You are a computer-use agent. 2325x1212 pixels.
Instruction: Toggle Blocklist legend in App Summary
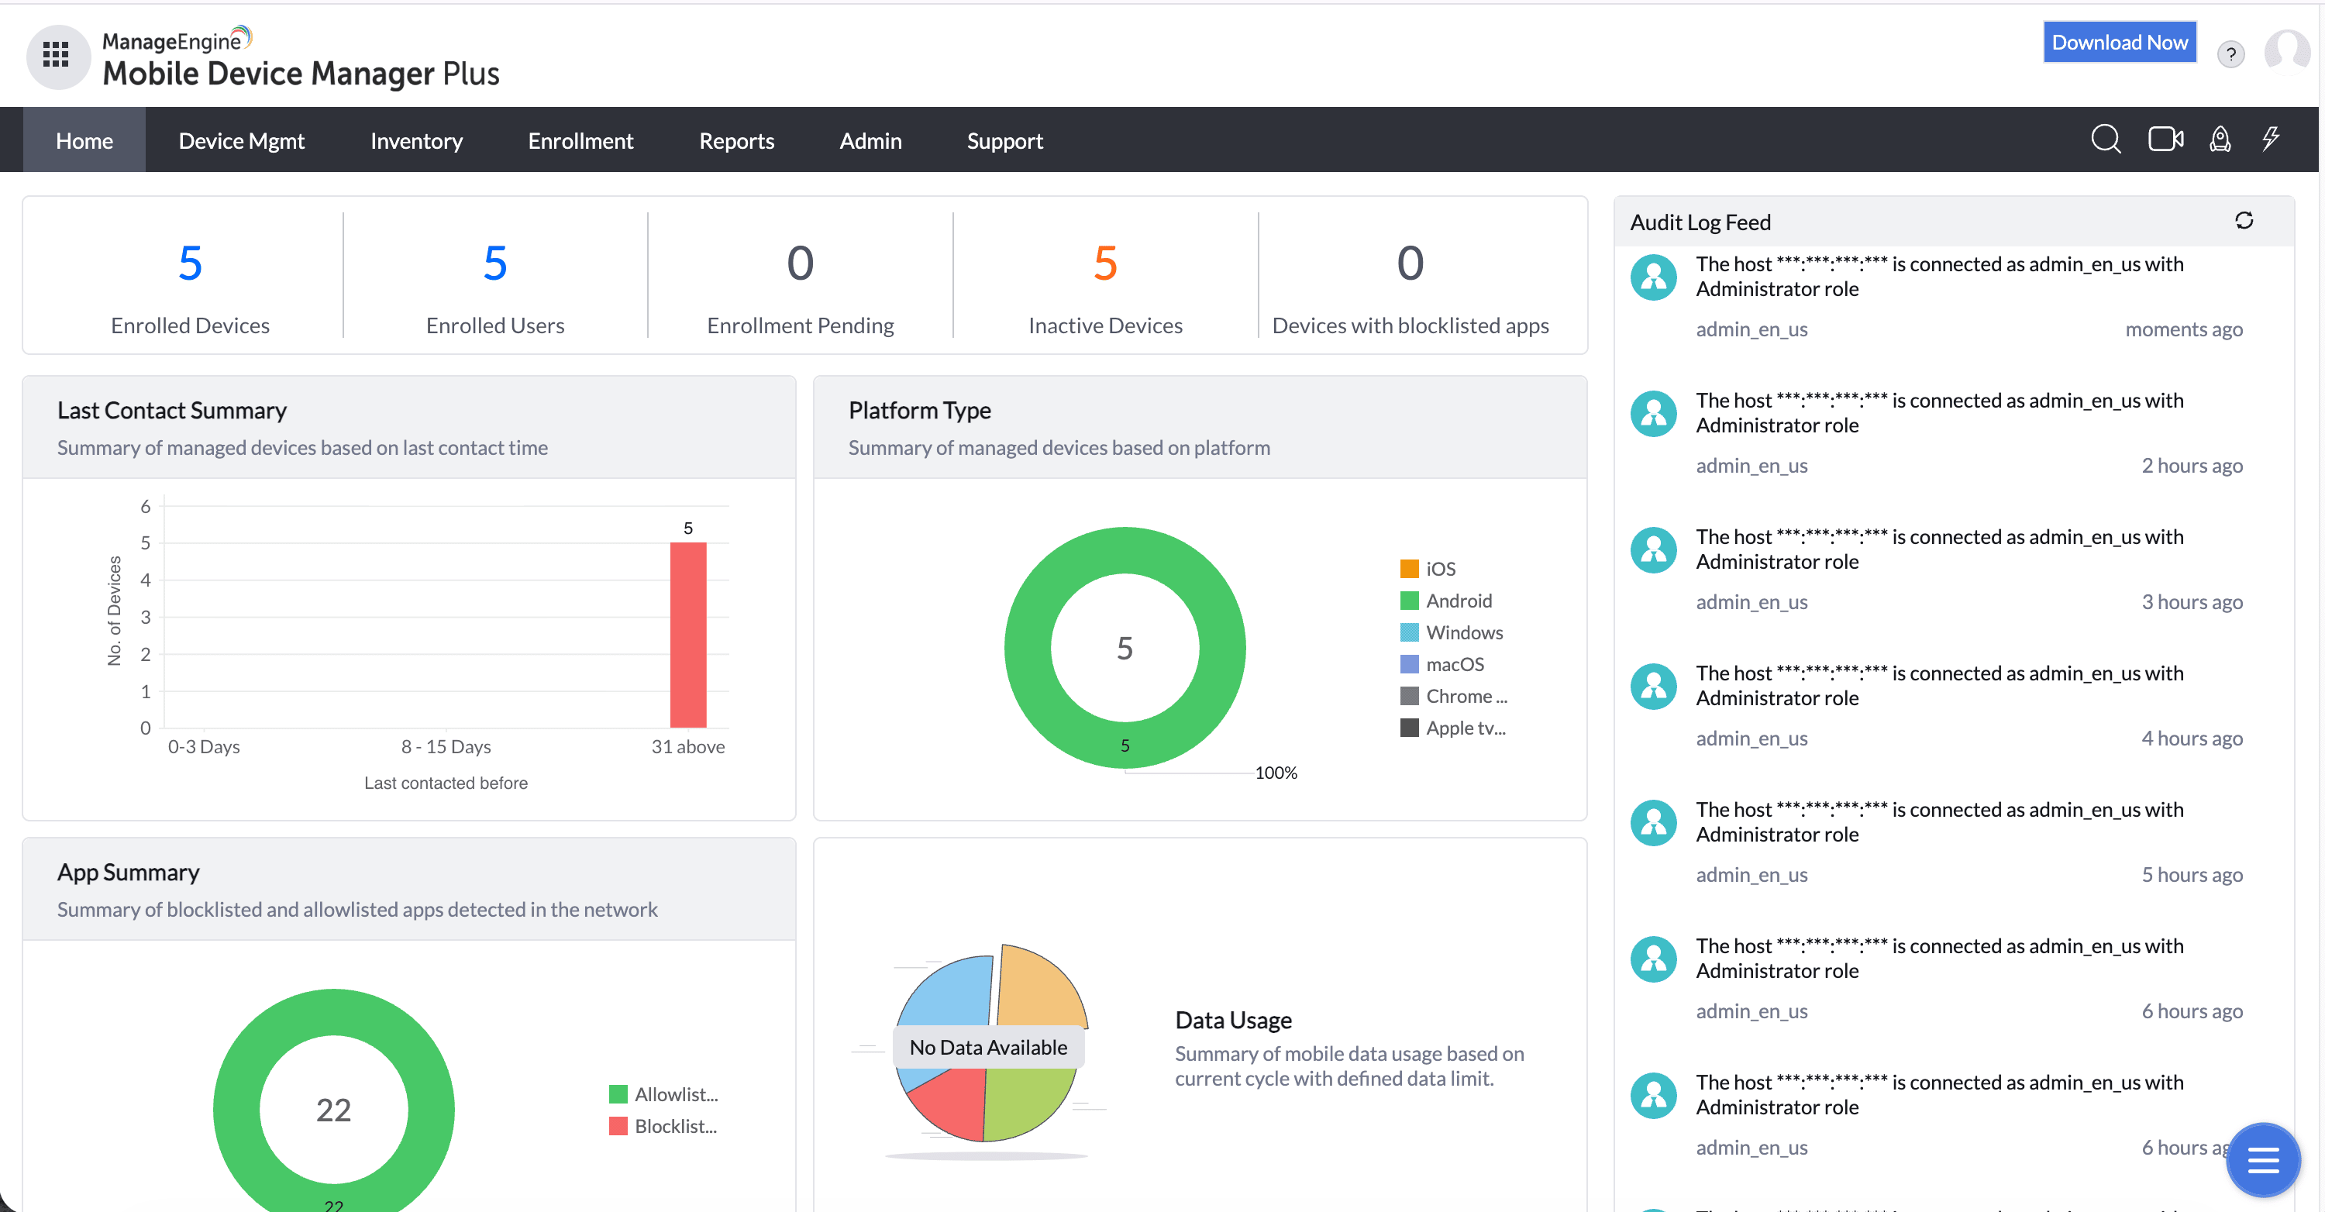[x=674, y=1125]
